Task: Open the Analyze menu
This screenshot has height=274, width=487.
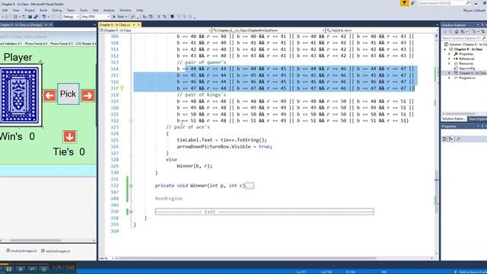Action: (109, 10)
